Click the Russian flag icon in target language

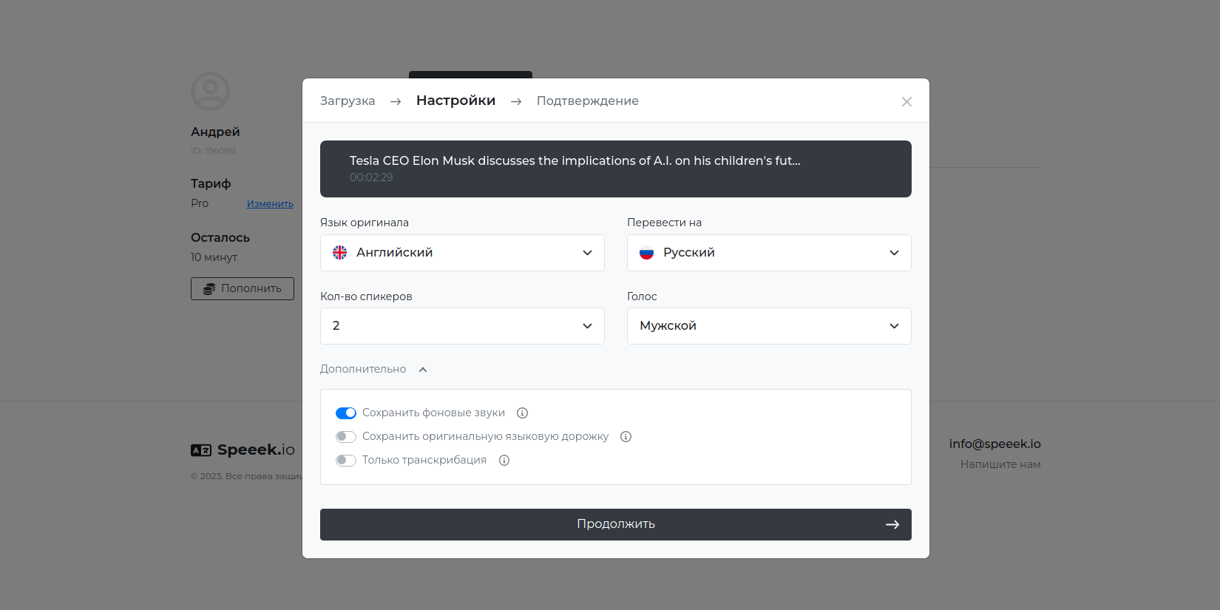647,253
